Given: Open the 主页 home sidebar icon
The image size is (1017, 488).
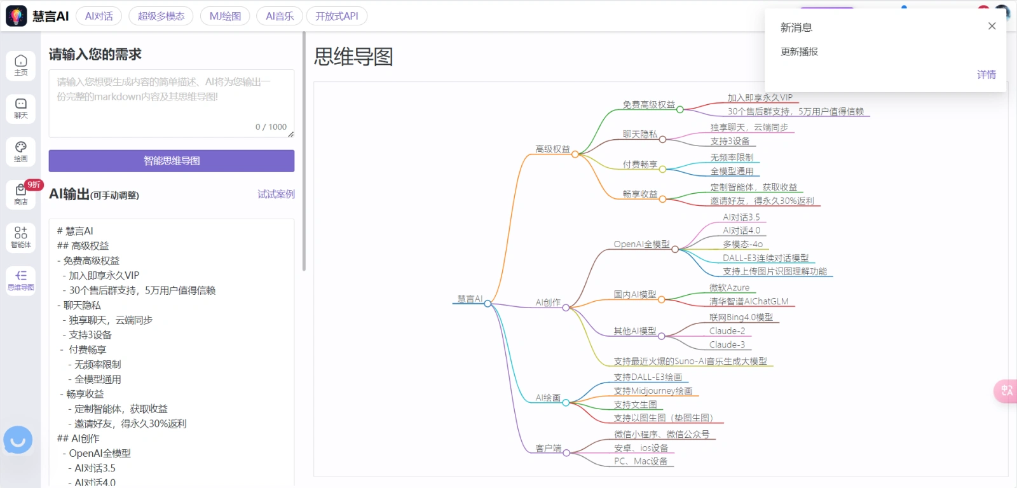Looking at the screenshot, I should tap(21, 65).
